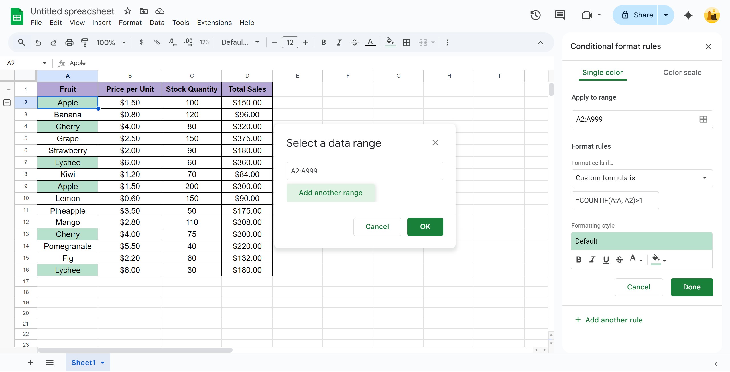The image size is (730, 372).
Task: Open the File menu
Action: pos(36,23)
